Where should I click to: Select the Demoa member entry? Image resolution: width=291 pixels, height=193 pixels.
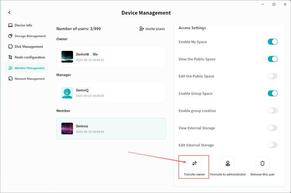[x=111, y=128]
